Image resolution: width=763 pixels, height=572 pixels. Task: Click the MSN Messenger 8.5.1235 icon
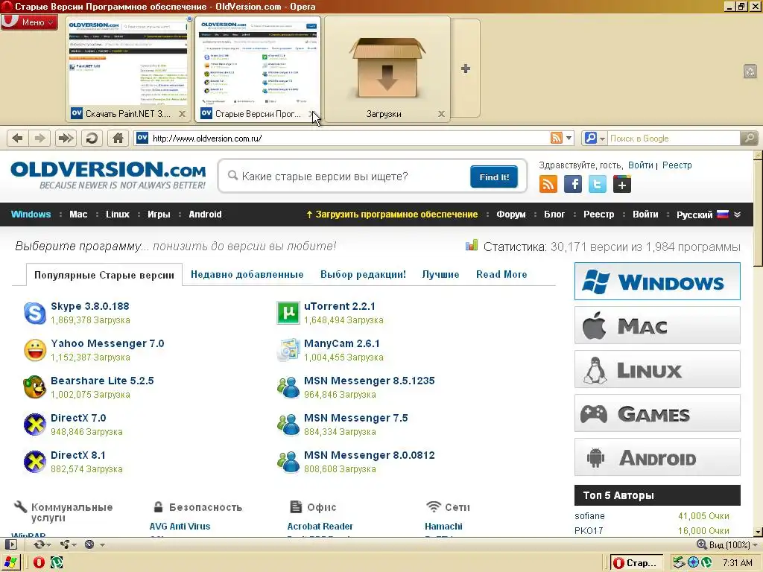click(288, 387)
